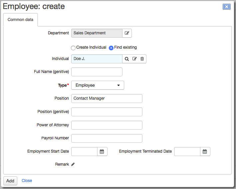The image size is (236, 189).
Task: Focus the Position (genitive) input field
Action: (107, 112)
